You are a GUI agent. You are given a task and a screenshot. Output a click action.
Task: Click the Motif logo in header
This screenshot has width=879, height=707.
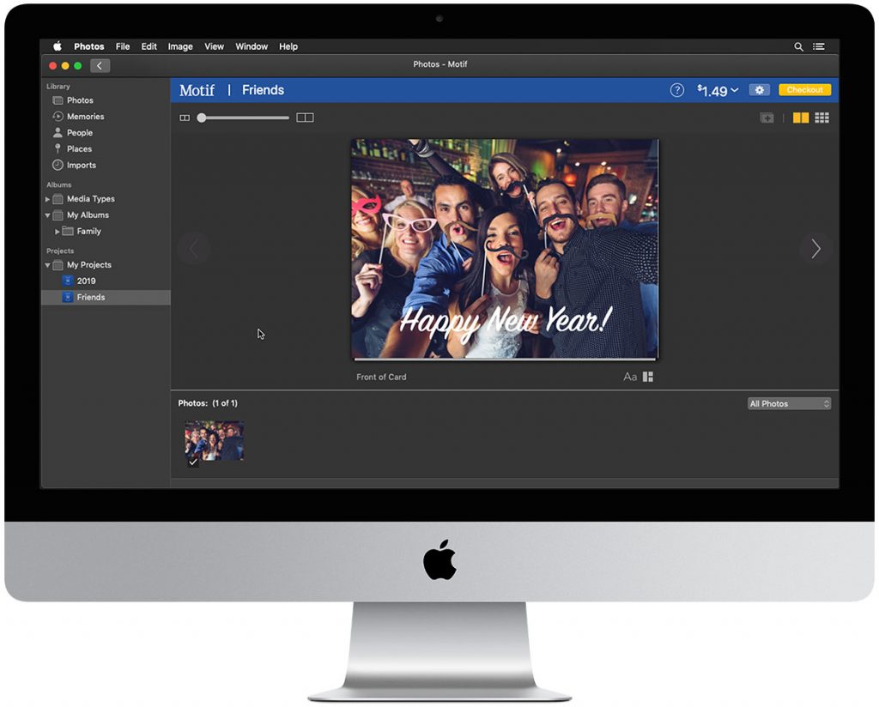(x=197, y=90)
